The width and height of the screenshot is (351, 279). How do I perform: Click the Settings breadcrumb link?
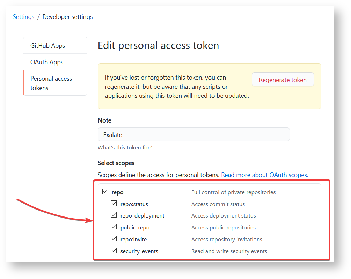tap(23, 17)
